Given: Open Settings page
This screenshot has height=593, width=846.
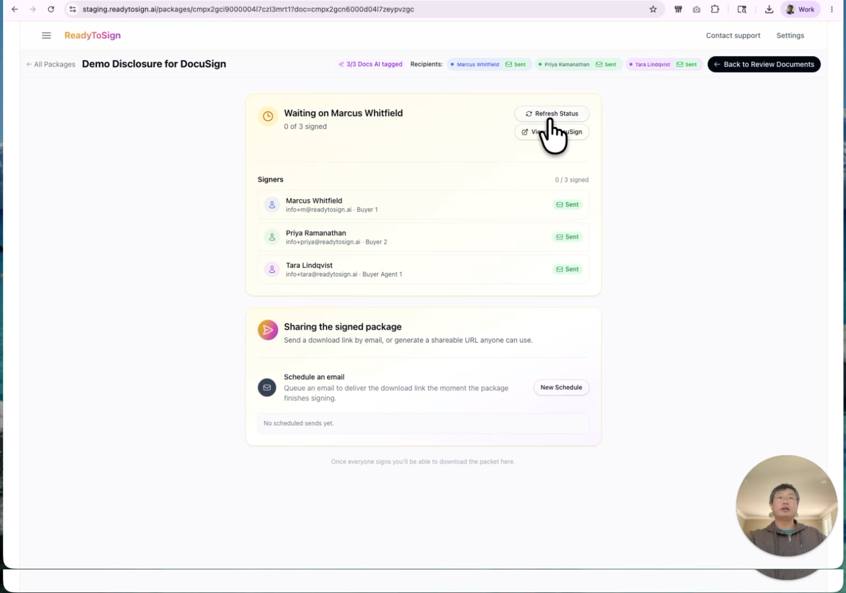Looking at the screenshot, I should [x=790, y=35].
